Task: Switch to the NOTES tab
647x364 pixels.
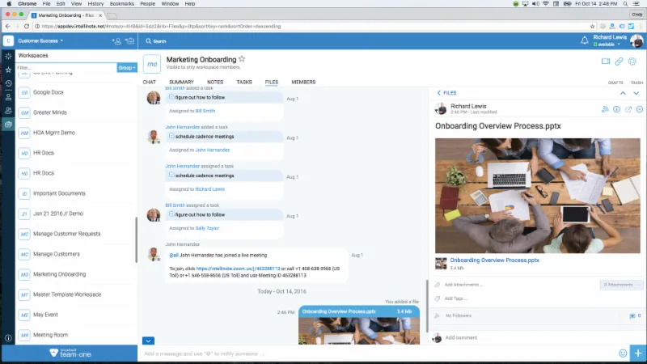Action: 215,83
